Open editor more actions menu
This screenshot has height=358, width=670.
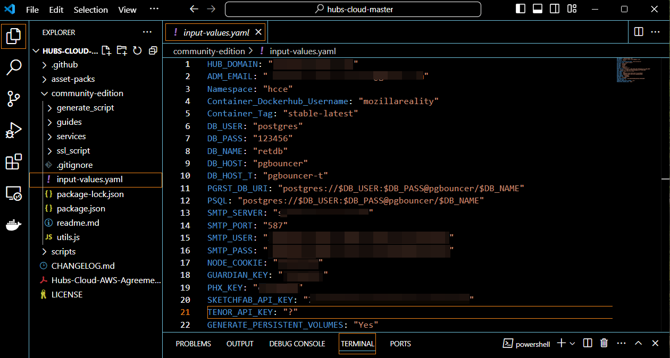coord(656,32)
